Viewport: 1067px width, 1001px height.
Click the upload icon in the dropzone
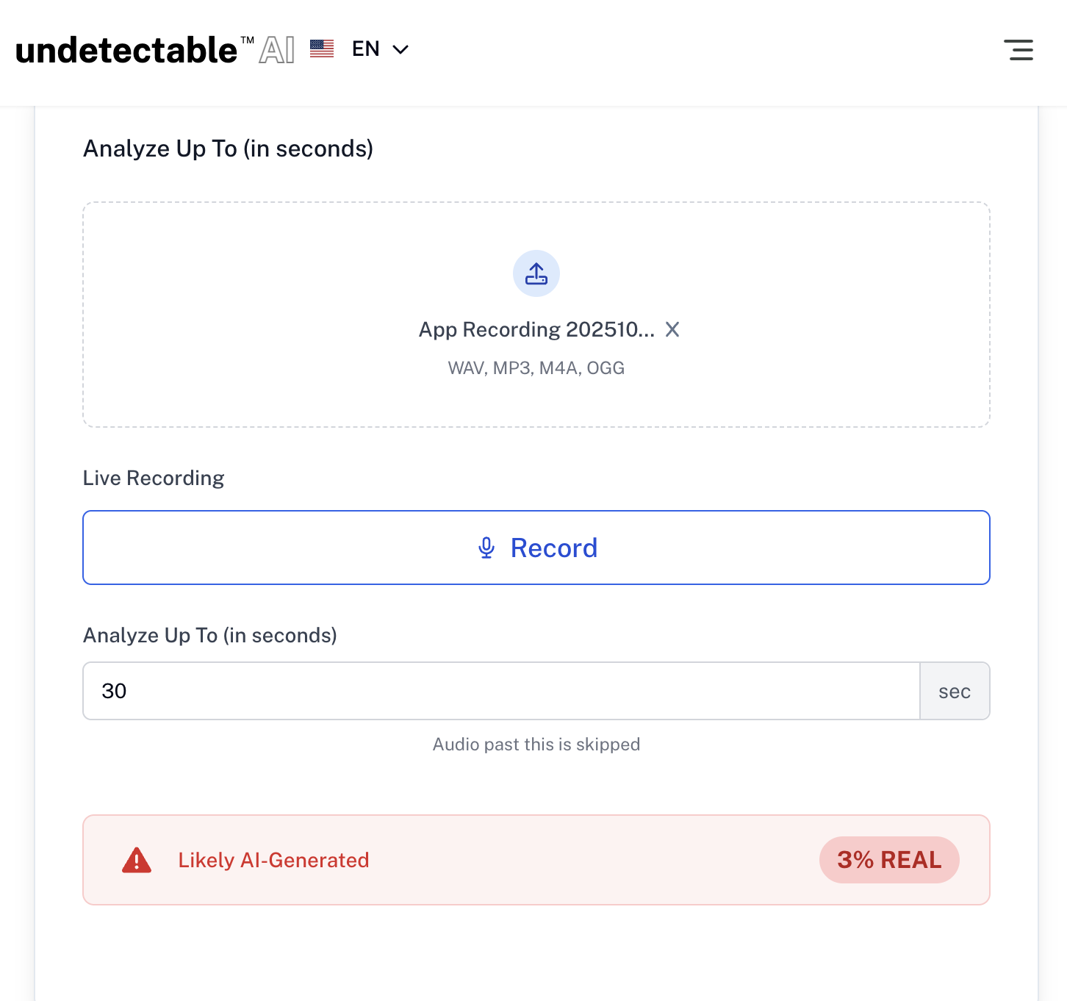(x=536, y=273)
